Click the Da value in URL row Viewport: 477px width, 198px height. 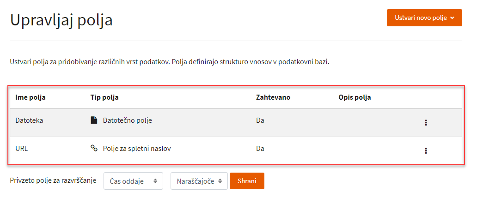[260, 149]
